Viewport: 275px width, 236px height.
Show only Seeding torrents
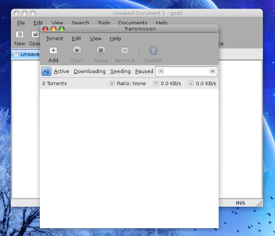pyautogui.click(x=120, y=72)
